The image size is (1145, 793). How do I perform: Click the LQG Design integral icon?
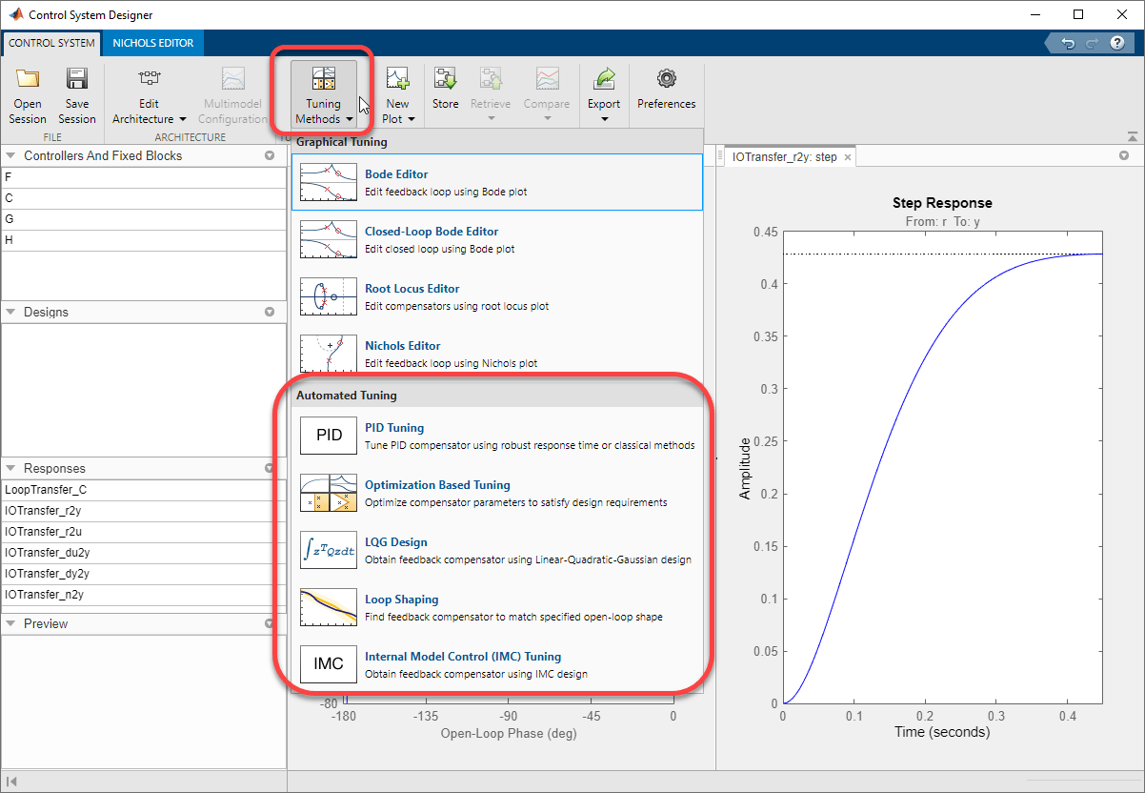tap(328, 550)
